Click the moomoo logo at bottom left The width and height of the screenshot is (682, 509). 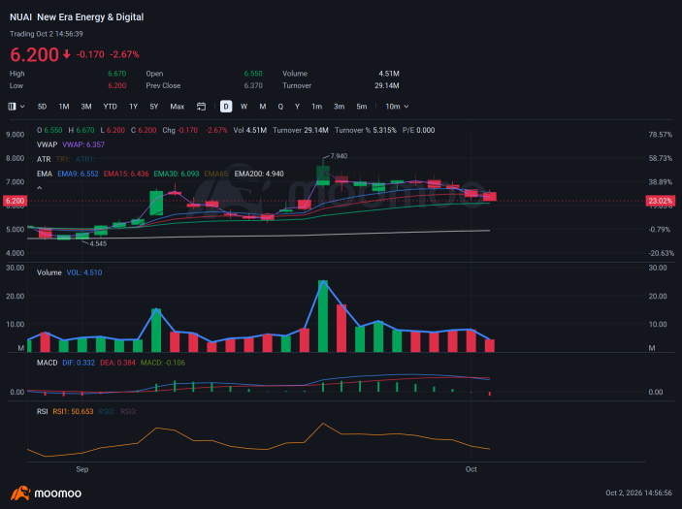point(47,493)
